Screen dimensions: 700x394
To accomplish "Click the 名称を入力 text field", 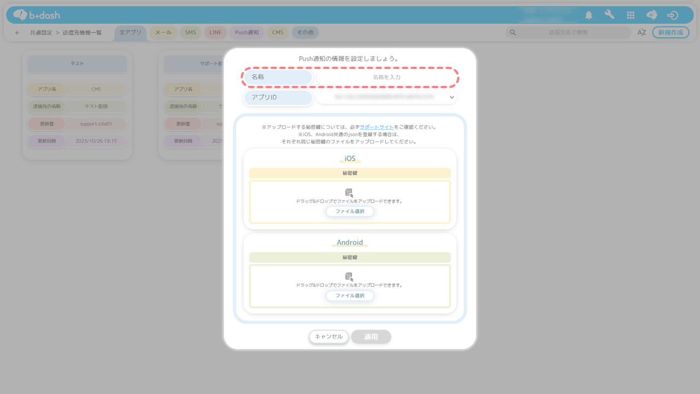I will (x=386, y=77).
